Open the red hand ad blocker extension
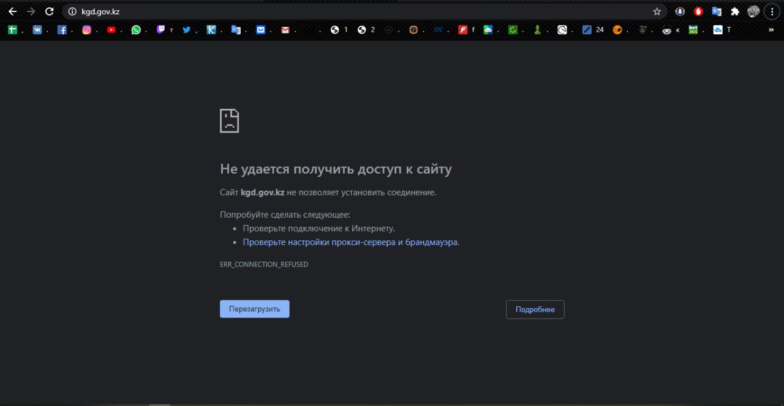The width and height of the screenshot is (784, 406). (x=698, y=11)
